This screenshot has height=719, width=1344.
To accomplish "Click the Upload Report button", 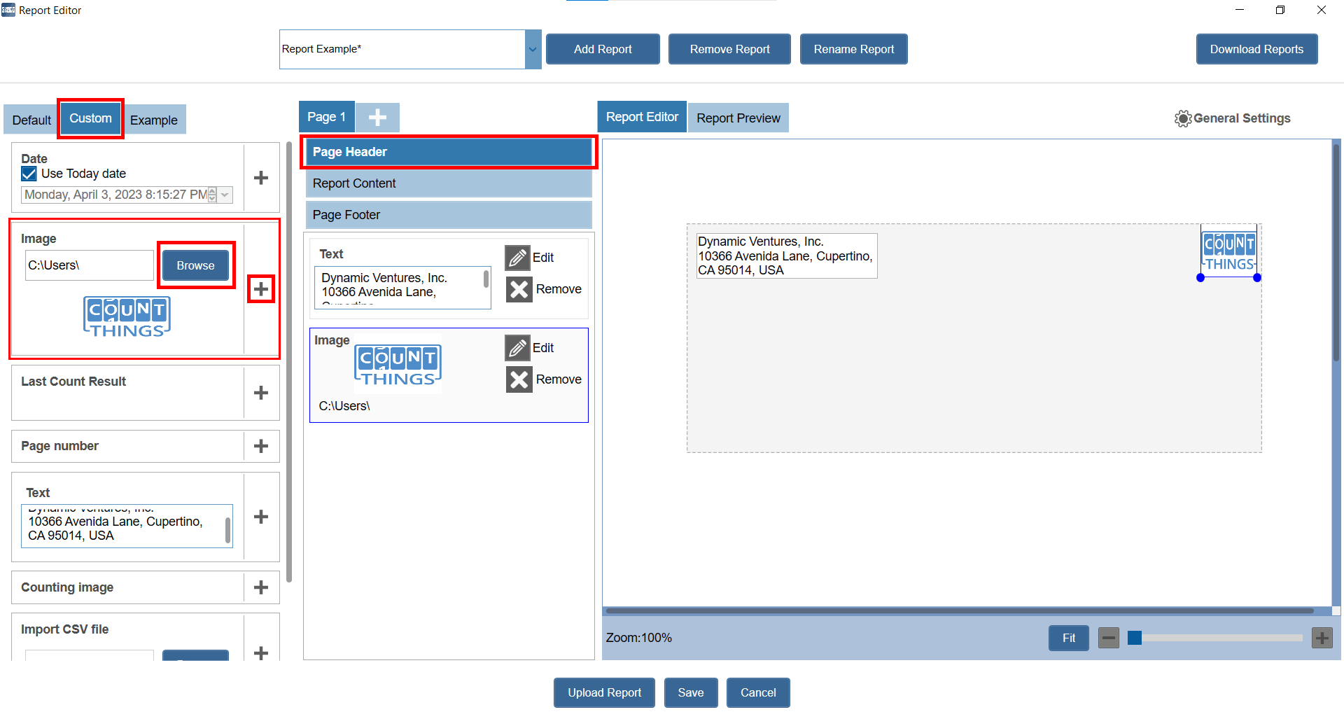I will tap(604, 692).
